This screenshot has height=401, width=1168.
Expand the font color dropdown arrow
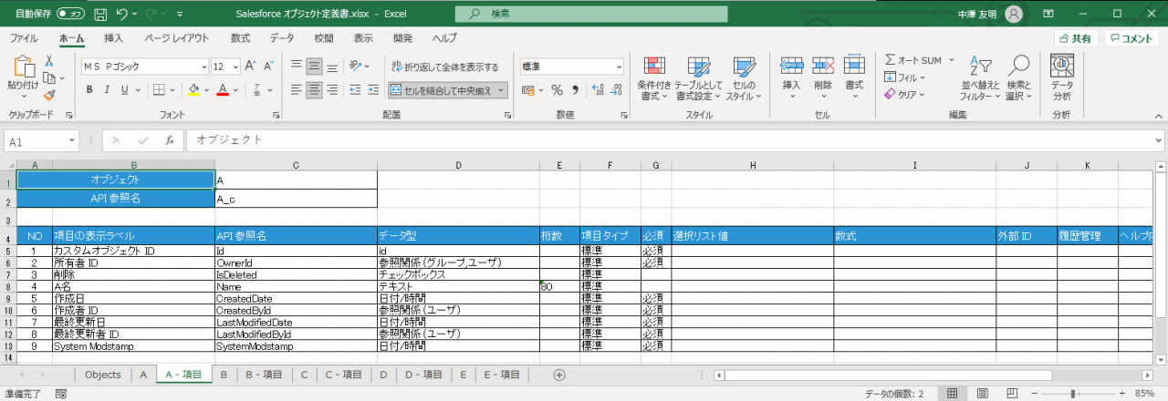[x=235, y=89]
